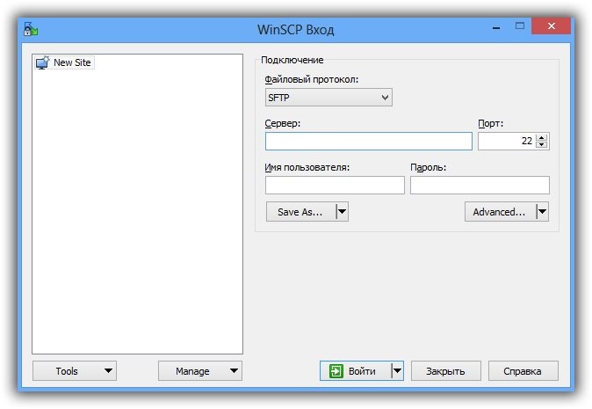Click the Advanced... button
Screen dimensions: 592x409
(500, 212)
